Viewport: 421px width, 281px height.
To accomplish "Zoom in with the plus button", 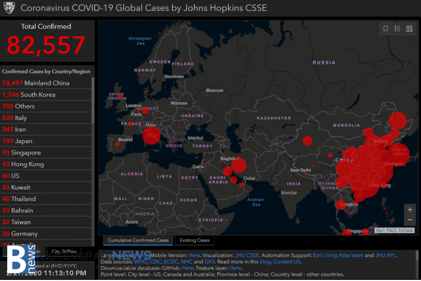I will pos(409,210).
